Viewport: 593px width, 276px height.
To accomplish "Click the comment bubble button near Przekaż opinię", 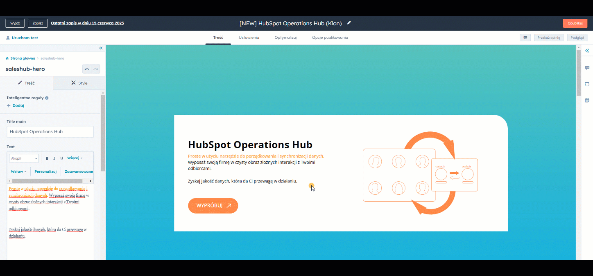I will [525, 38].
